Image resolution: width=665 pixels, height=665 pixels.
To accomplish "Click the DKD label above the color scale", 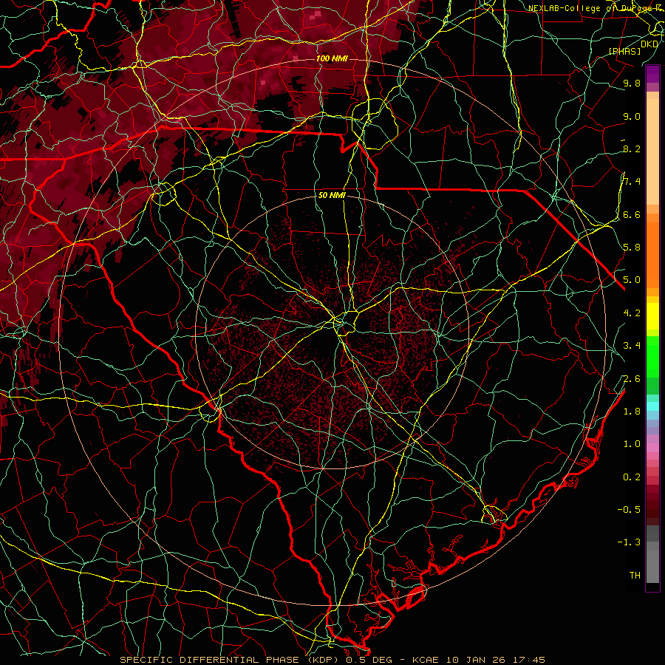I will (x=649, y=44).
